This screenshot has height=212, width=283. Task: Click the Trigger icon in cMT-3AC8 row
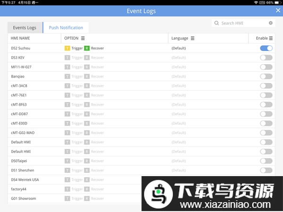click(x=67, y=86)
